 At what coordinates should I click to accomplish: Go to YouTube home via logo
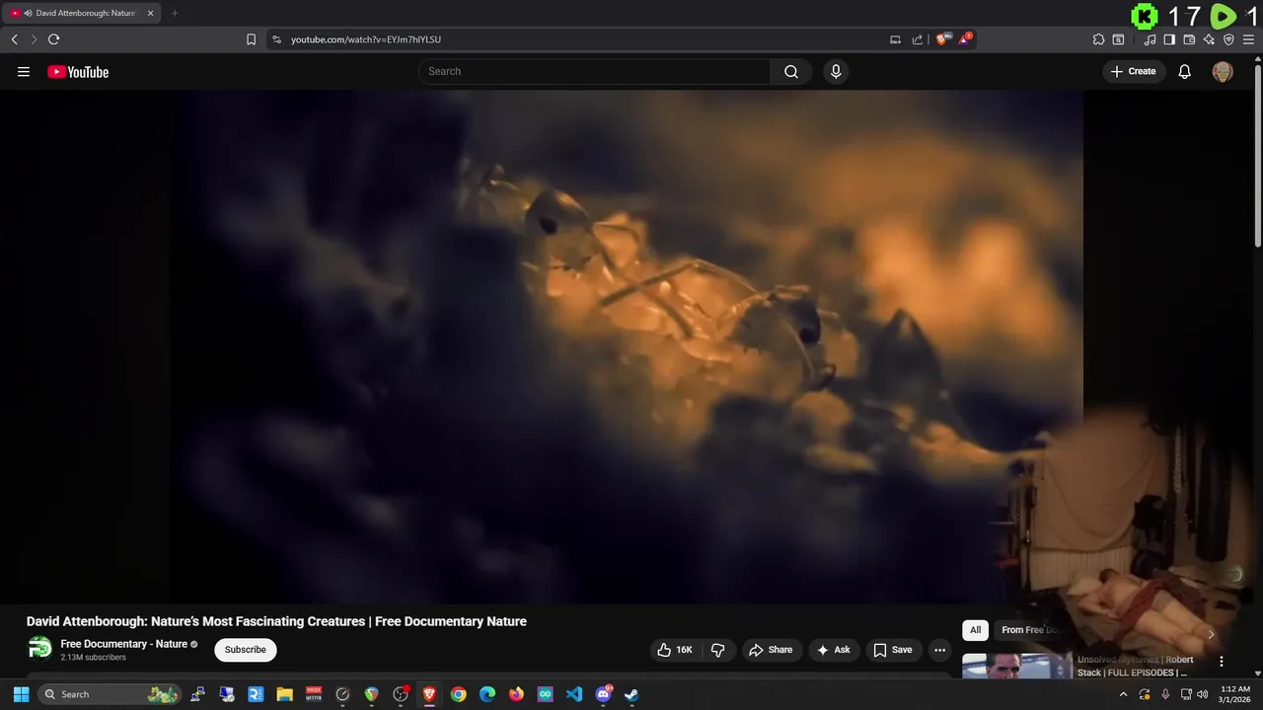pos(78,71)
